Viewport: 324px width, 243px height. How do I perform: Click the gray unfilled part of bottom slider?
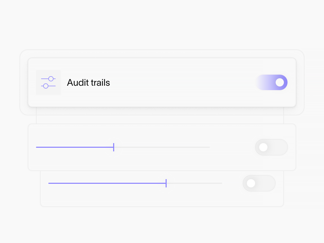point(194,183)
